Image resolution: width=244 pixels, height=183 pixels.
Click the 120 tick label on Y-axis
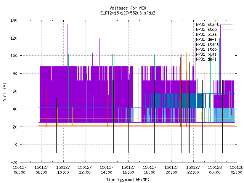pos(14,38)
